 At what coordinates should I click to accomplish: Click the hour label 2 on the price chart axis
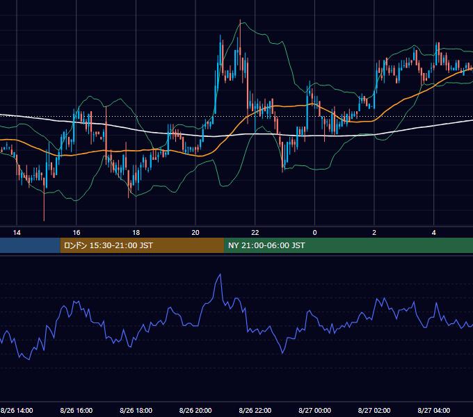pos(374,233)
